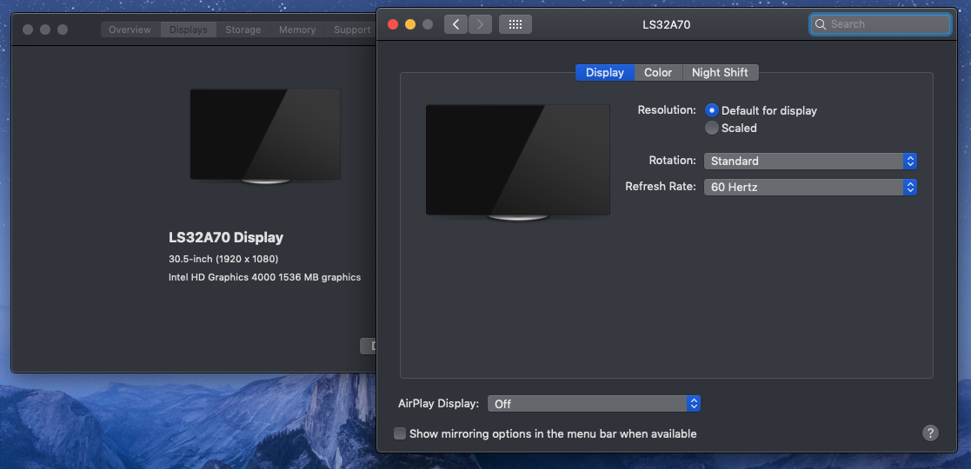971x469 pixels.
Task: Click the display thumbnail in LS32A70 window
Action: click(518, 162)
